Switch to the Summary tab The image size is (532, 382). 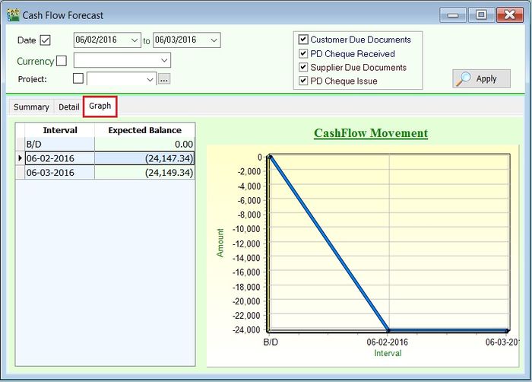31,107
